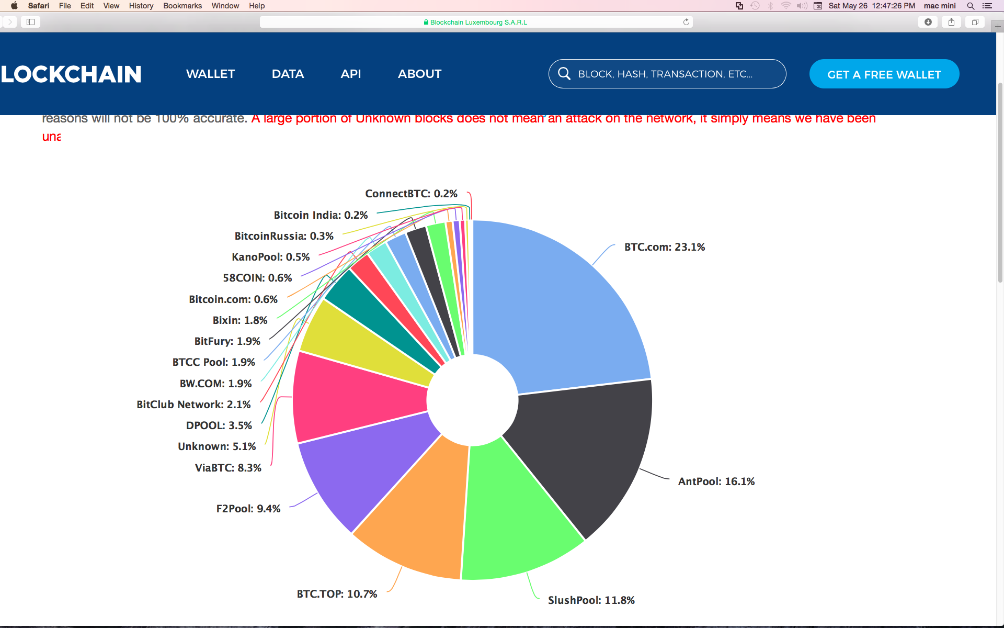This screenshot has height=628, width=1004.
Task: Open a new tab with plus button
Action: (x=997, y=26)
